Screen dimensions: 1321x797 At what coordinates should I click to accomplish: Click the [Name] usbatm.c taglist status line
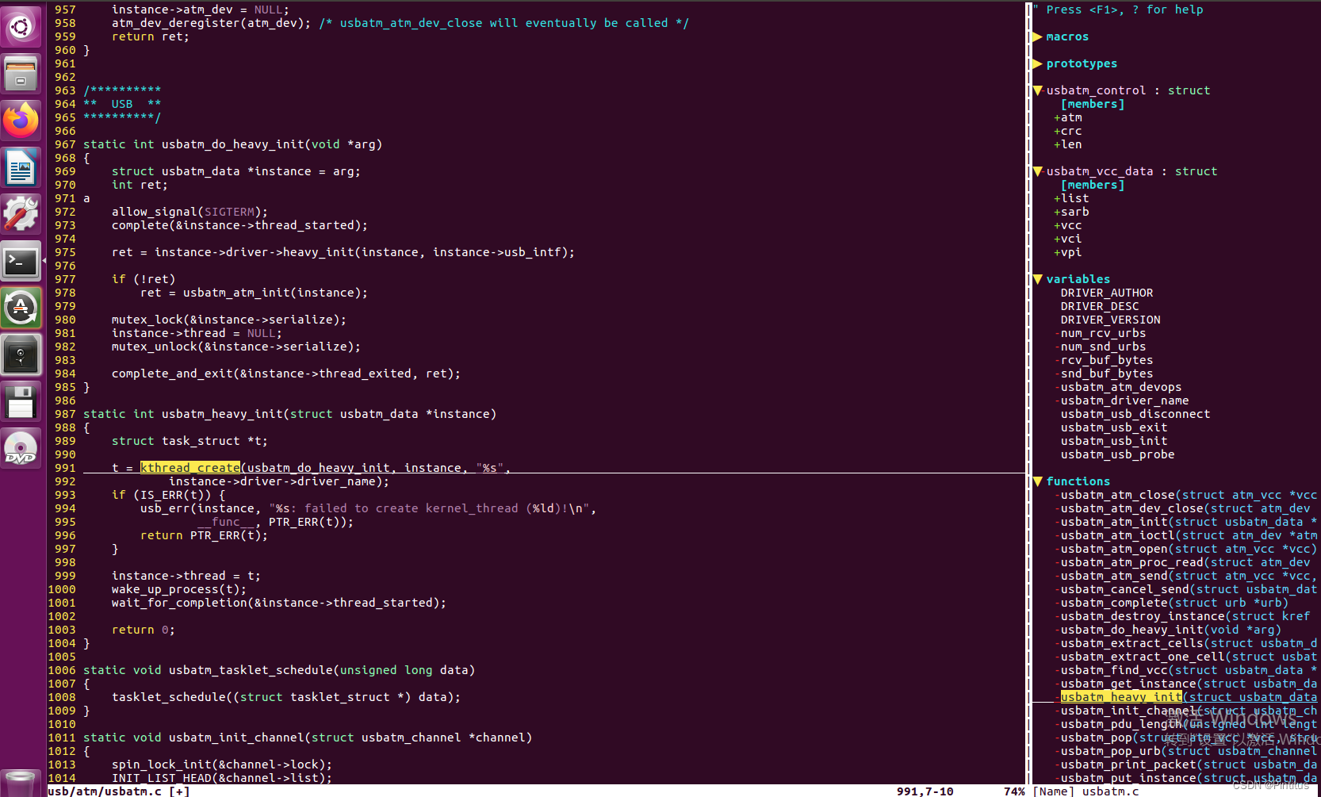1086,791
